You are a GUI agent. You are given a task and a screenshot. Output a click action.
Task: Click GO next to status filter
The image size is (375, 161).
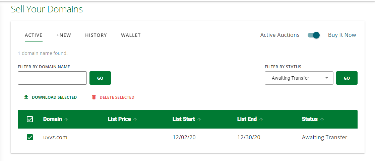click(x=347, y=78)
